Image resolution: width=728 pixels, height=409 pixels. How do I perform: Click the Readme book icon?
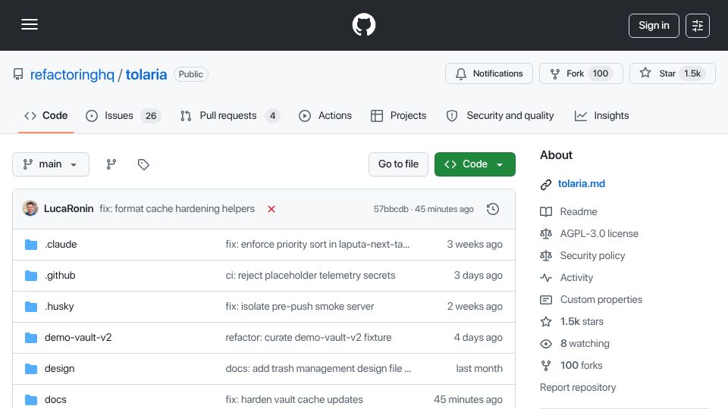point(546,212)
